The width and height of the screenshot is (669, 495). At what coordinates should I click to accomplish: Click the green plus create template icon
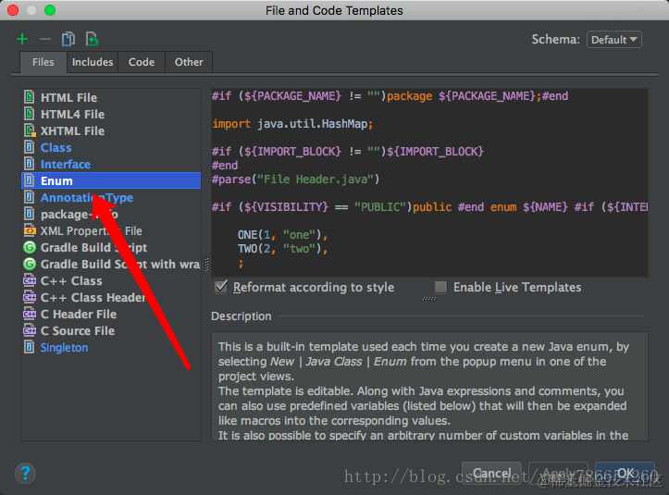pyautogui.click(x=22, y=39)
